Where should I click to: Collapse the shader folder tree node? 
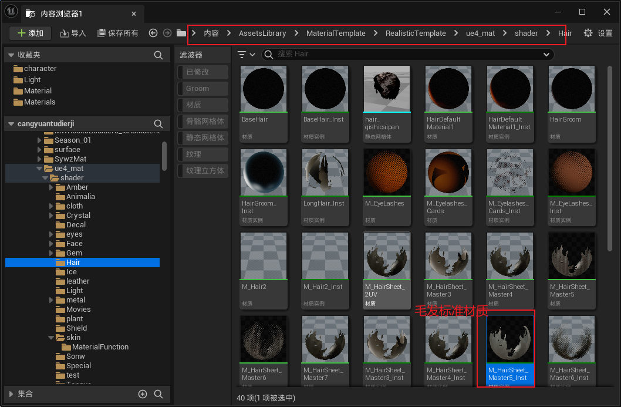(45, 178)
